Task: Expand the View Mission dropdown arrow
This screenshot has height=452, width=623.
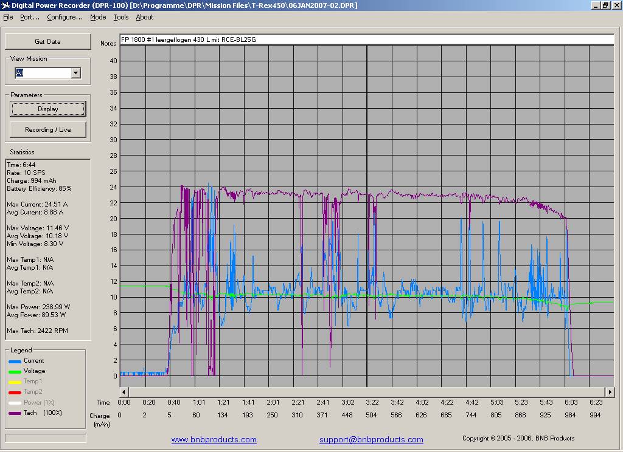Action: coord(76,73)
